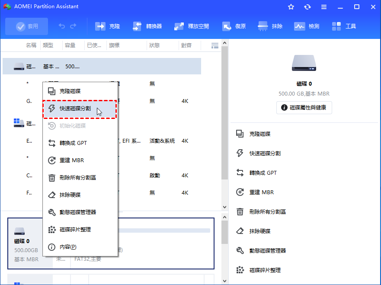Image resolution: width=381 pixels, height=285 pixels.
Task: Click the partition list scroll up arrow
Action: point(225,43)
